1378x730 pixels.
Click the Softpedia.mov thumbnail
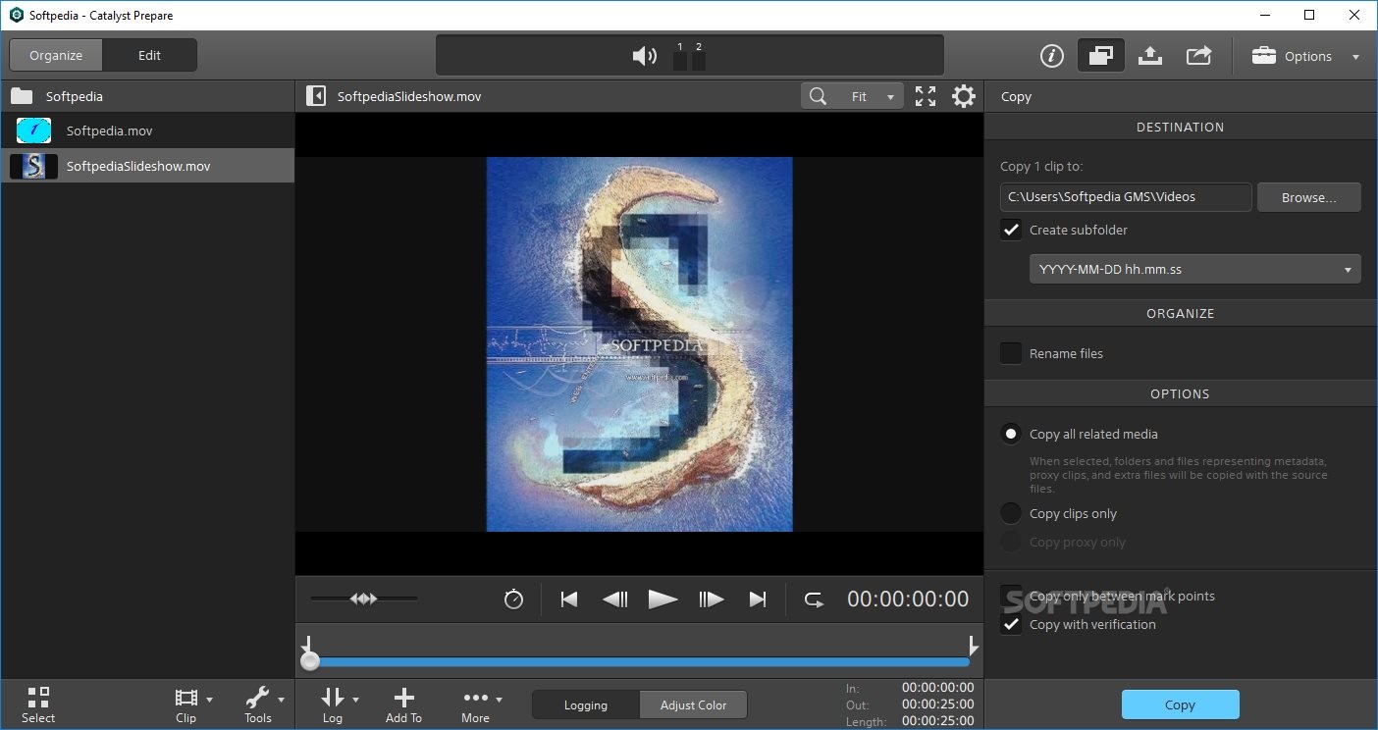coord(33,130)
